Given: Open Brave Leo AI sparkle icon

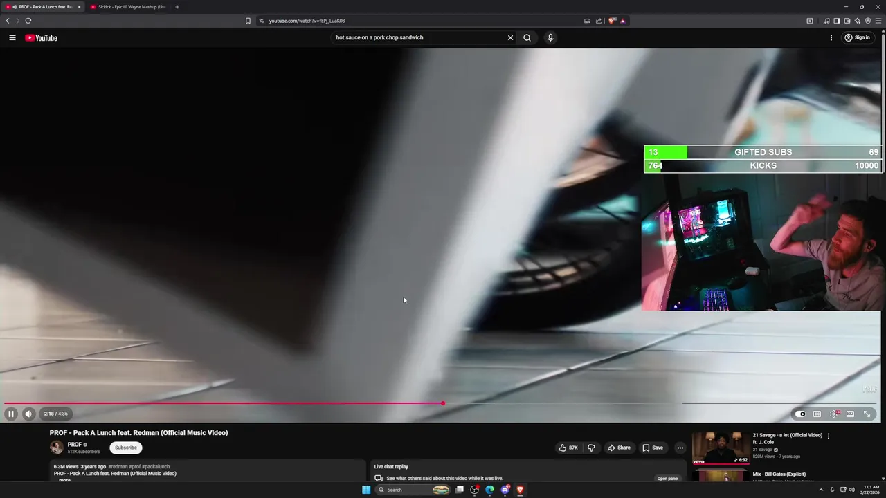Looking at the screenshot, I should 857,21.
